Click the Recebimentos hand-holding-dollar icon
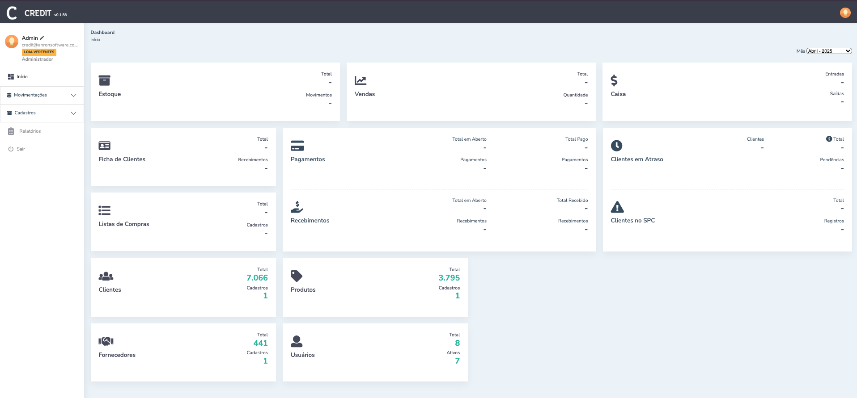857x398 pixels. point(297,207)
